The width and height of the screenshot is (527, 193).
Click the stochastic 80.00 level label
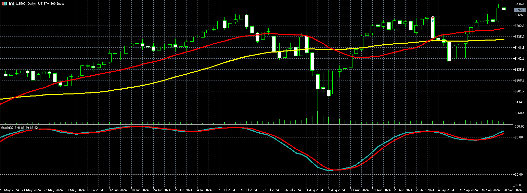519,137
